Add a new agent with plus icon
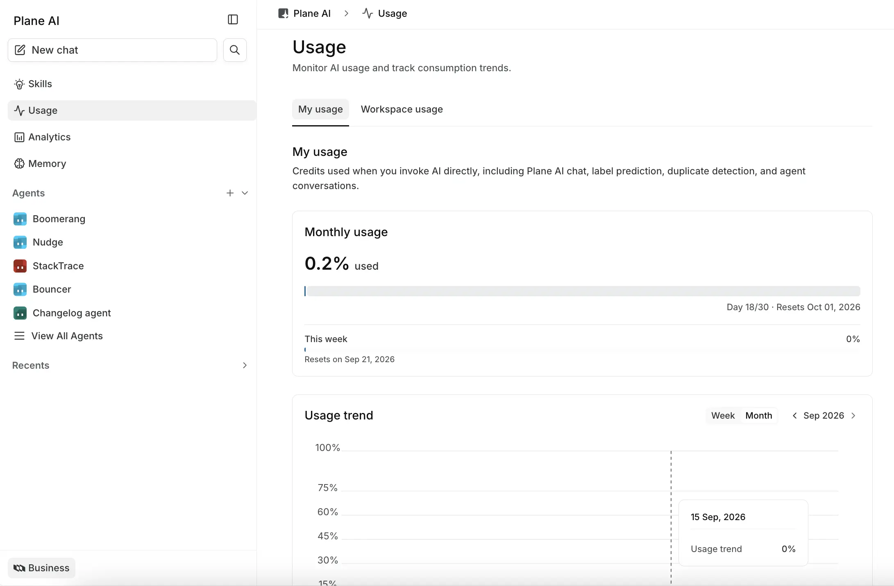The image size is (894, 586). 230,193
